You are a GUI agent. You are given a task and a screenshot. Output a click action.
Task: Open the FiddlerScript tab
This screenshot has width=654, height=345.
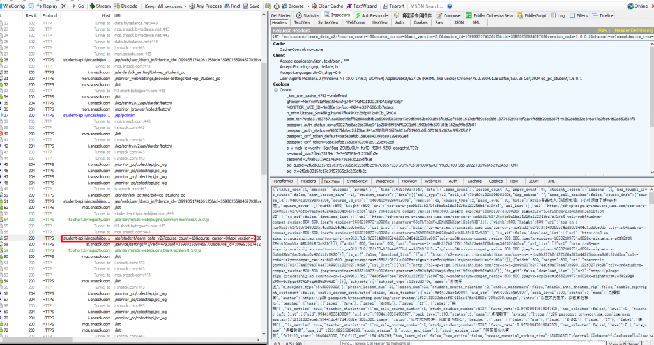[532, 15]
